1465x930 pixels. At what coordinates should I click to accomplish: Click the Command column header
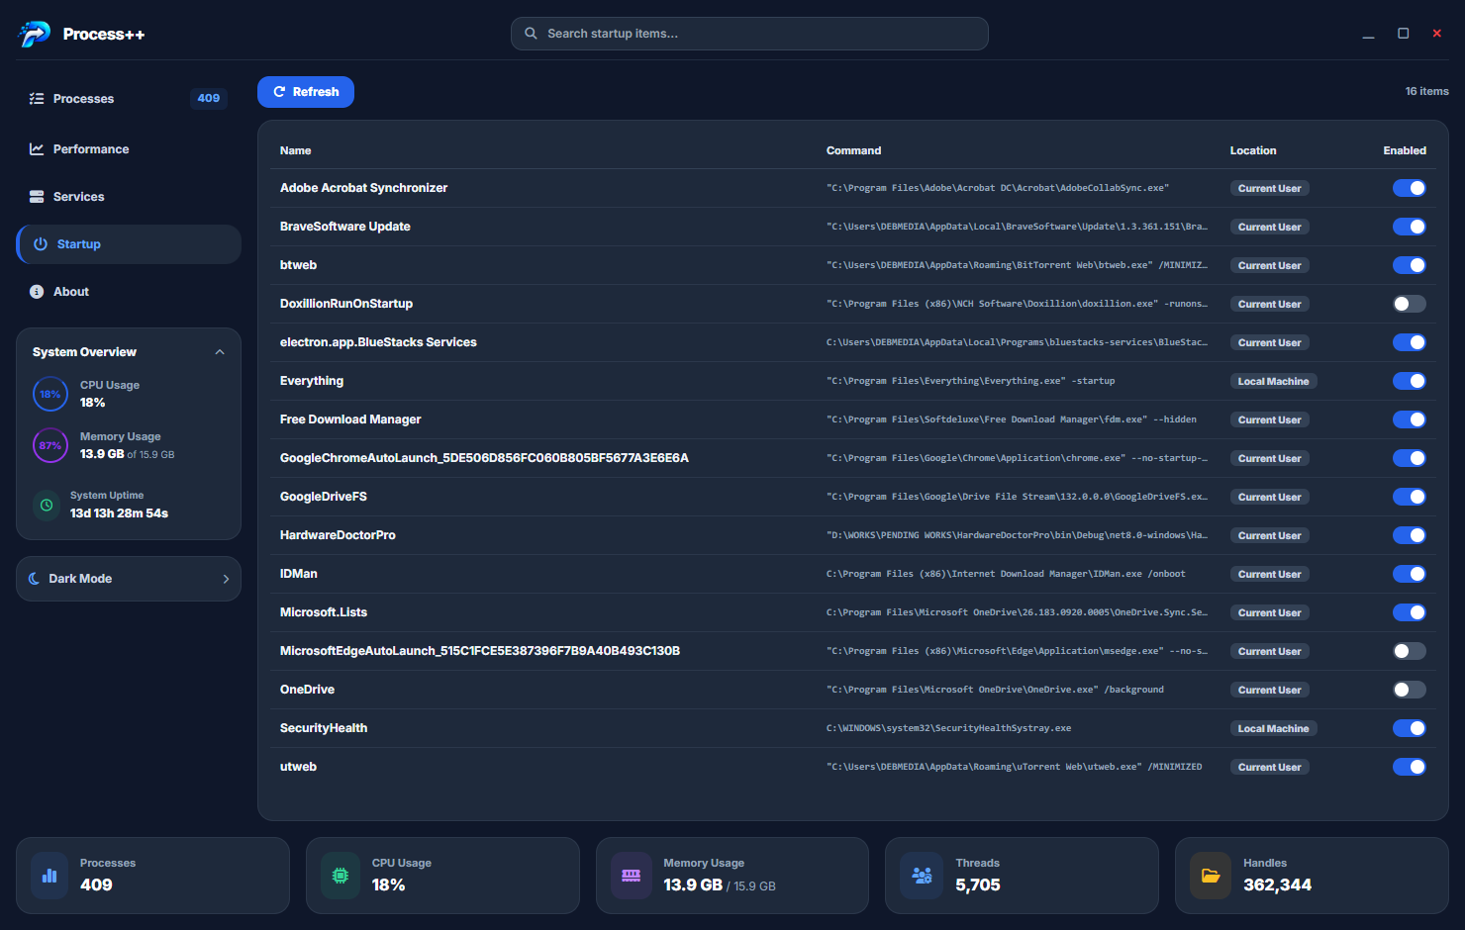(x=853, y=150)
